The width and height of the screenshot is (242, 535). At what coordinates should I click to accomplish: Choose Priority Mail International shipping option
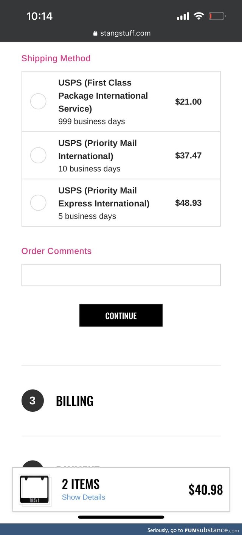38,155
